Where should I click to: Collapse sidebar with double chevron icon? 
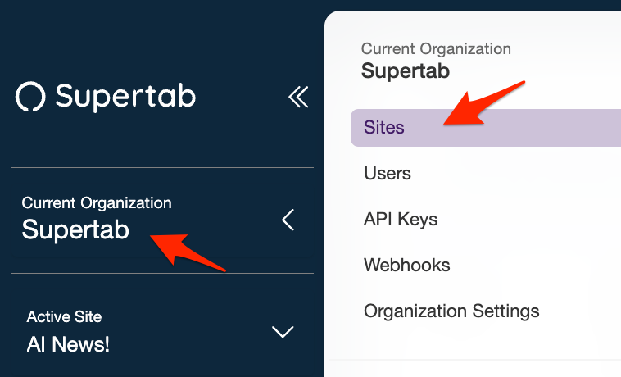click(298, 97)
